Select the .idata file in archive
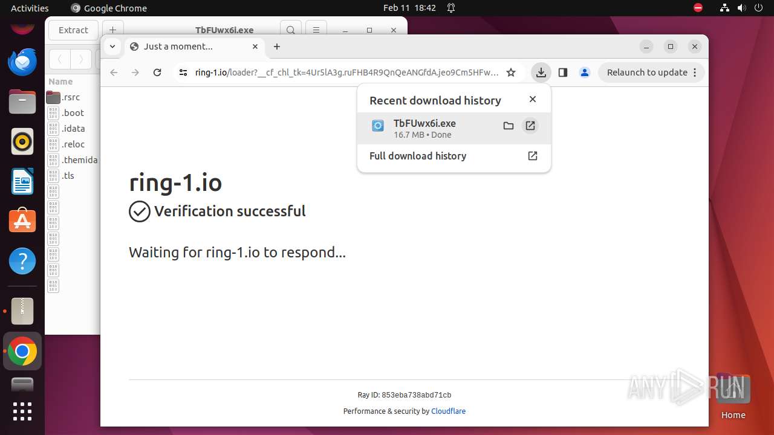The image size is (774, 435). click(73, 129)
